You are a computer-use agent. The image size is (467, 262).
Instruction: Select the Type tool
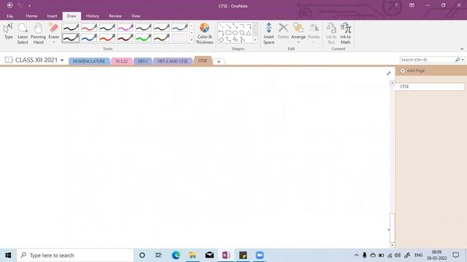8,31
